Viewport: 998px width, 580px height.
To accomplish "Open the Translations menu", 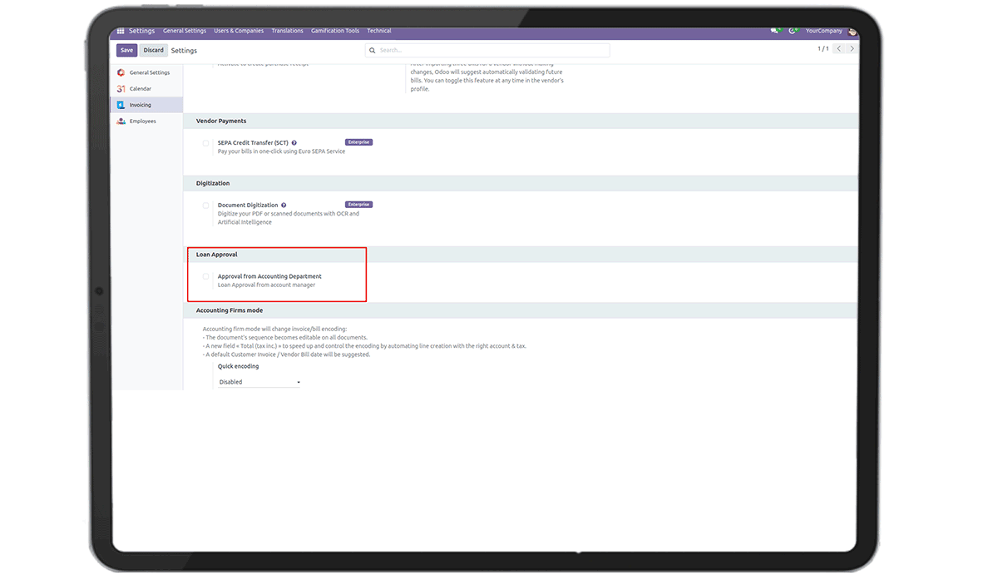I will click(288, 31).
